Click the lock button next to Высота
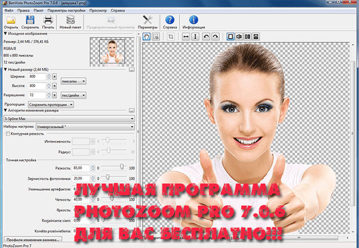This screenshot has width=359, height=248. pos(55,86)
